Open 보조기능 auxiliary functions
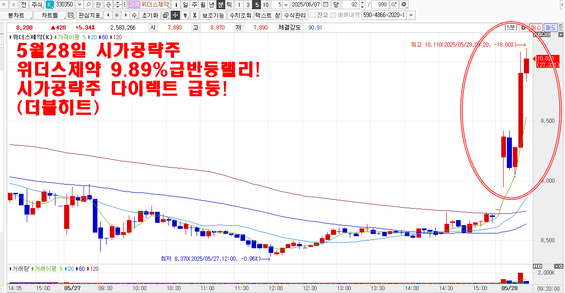The width and height of the screenshot is (565, 293). click(x=213, y=15)
